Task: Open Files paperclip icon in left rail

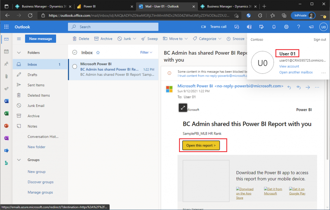Action: (x=6, y=76)
